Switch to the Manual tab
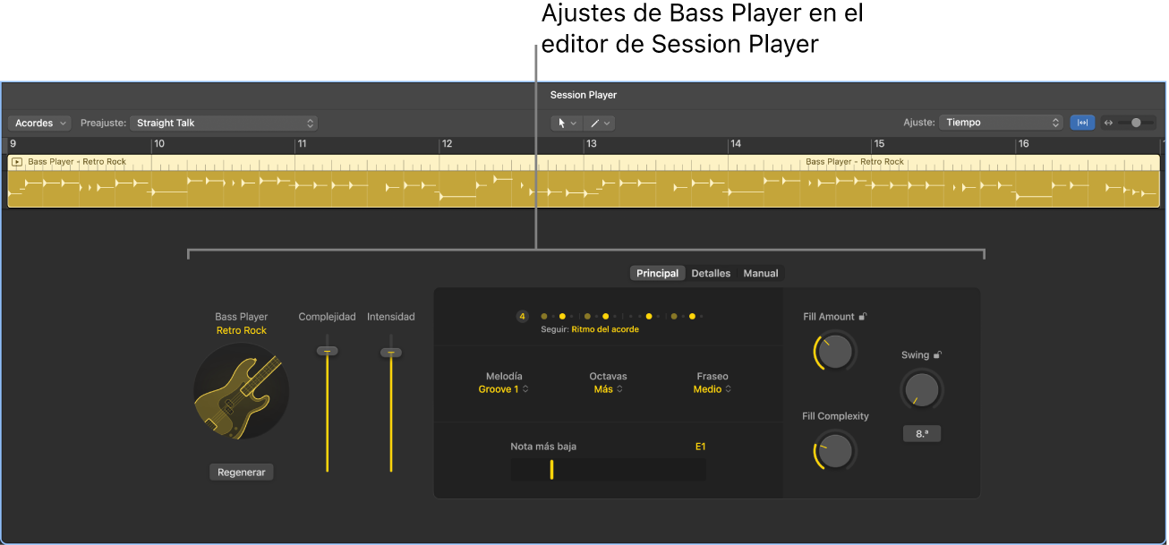The height and width of the screenshot is (545, 1169). (x=760, y=273)
